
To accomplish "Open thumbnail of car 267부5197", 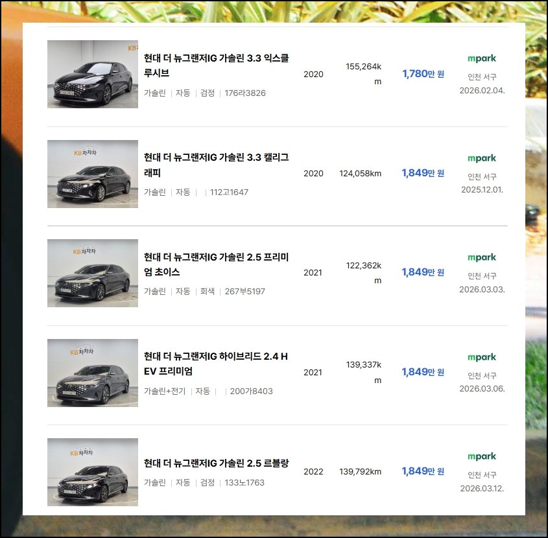I will [x=93, y=273].
